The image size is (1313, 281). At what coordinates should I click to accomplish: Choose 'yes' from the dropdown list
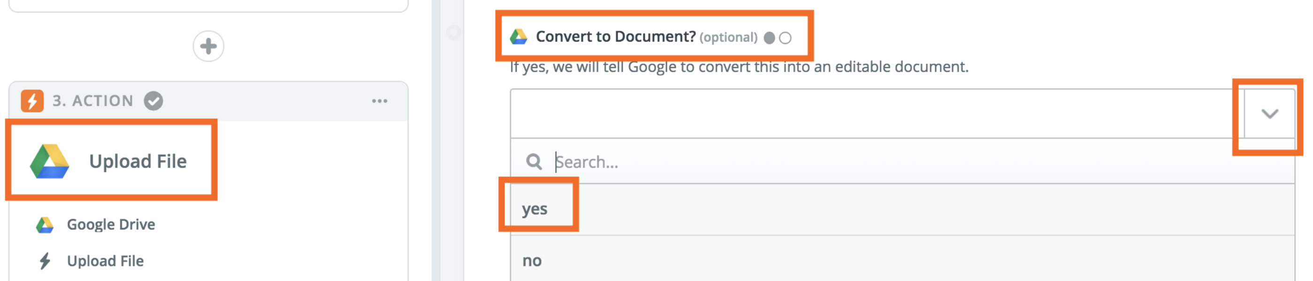(x=534, y=209)
